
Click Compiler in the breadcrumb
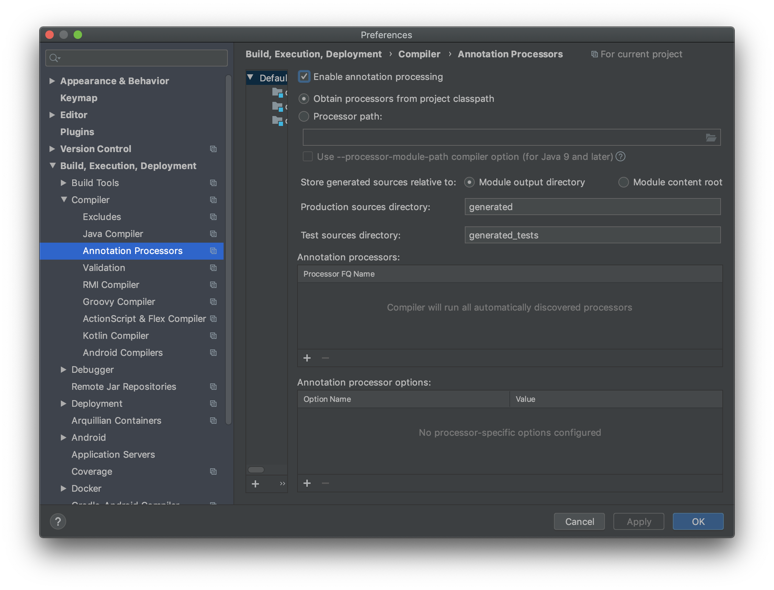tap(419, 54)
